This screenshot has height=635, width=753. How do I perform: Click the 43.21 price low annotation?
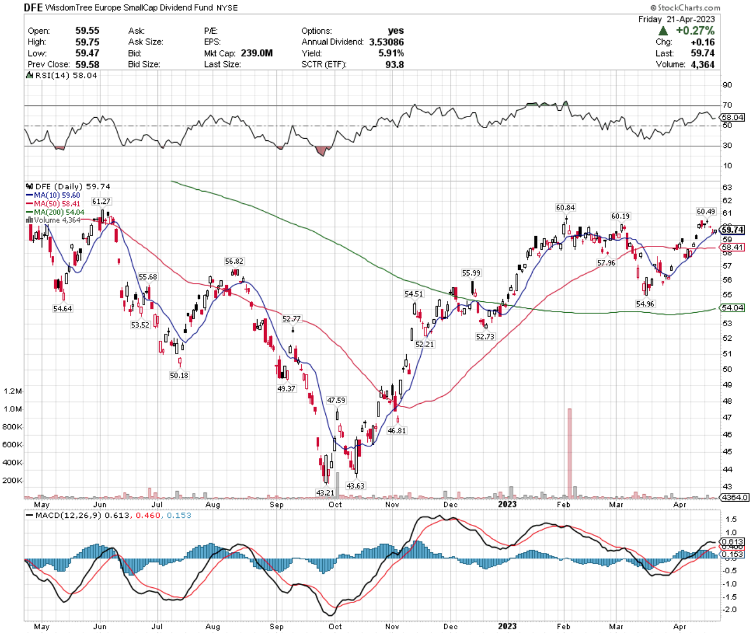(x=325, y=493)
